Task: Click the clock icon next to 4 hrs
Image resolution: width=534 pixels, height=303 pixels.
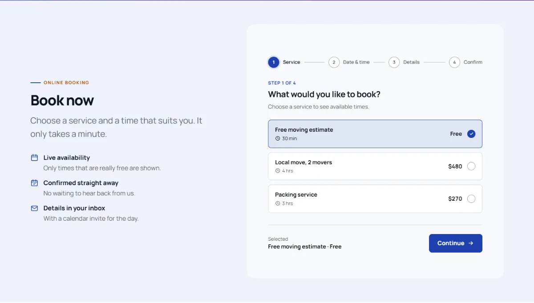Action: click(278, 171)
